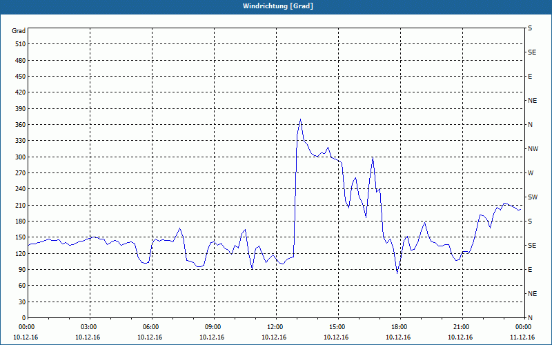Select the 360 degree axis label

point(21,125)
